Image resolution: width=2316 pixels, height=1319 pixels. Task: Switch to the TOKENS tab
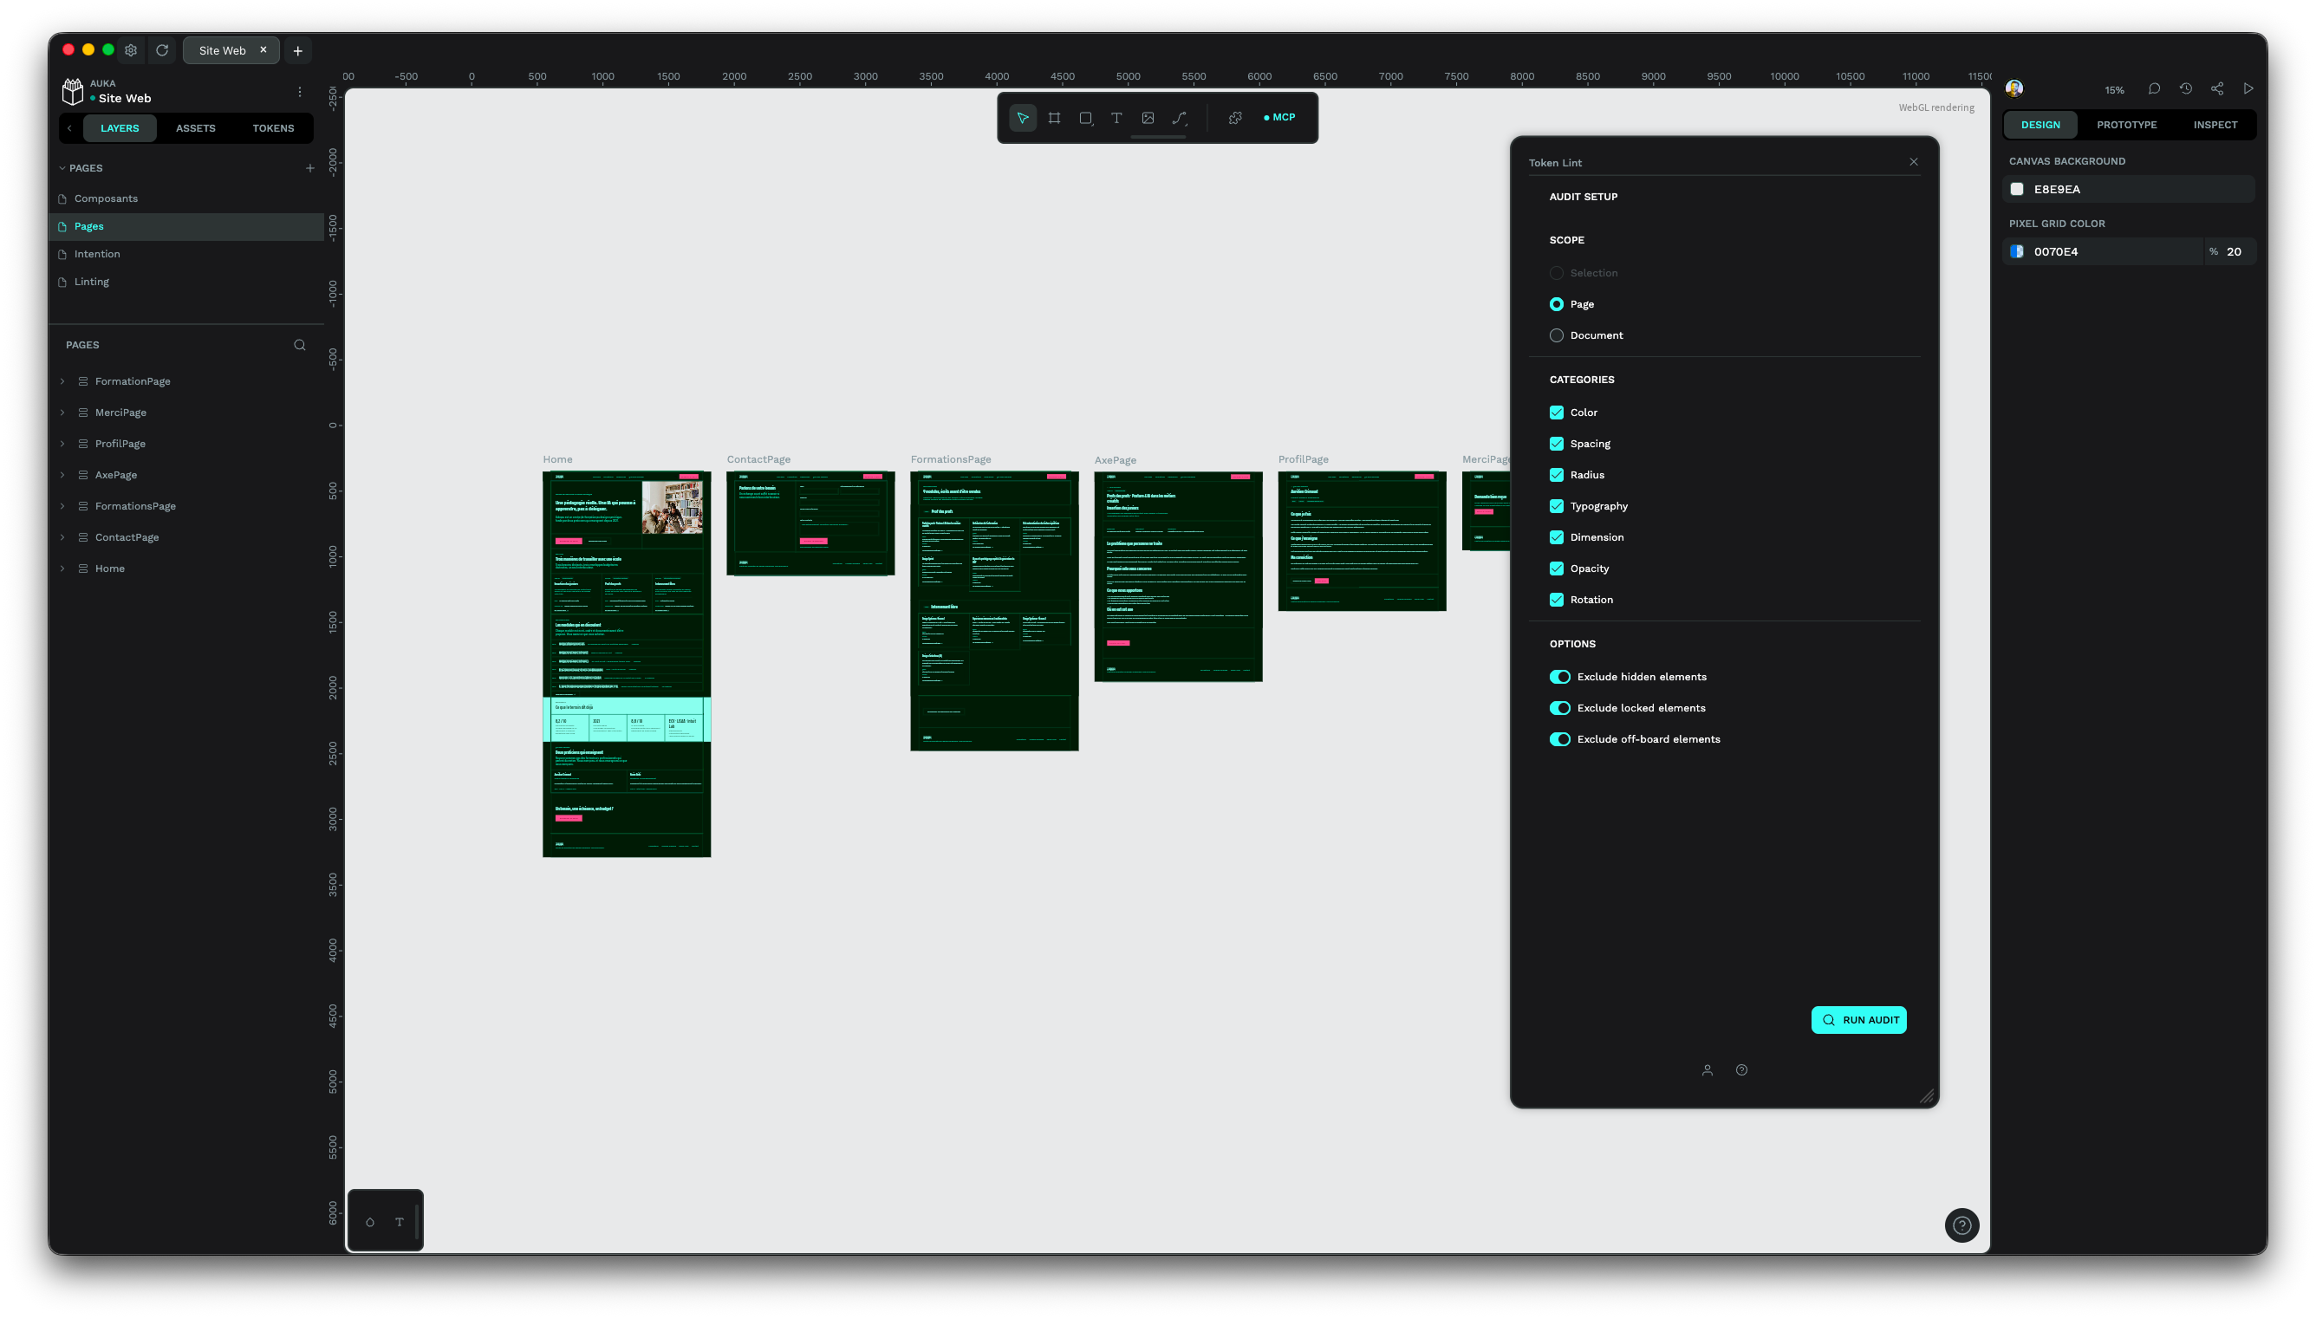pyautogui.click(x=273, y=128)
